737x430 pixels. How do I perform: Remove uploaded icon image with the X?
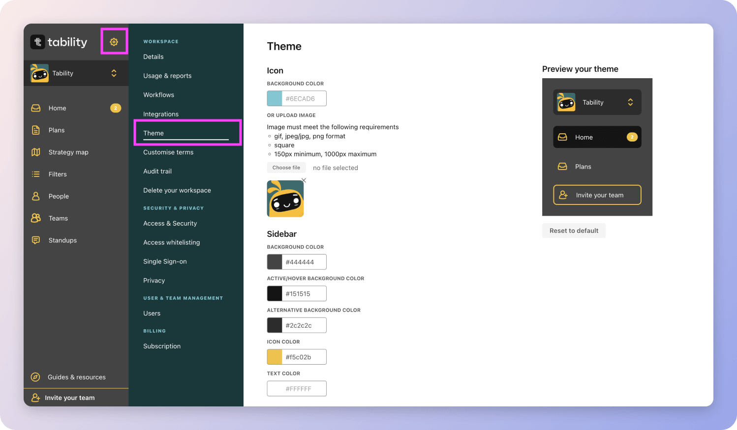point(304,180)
